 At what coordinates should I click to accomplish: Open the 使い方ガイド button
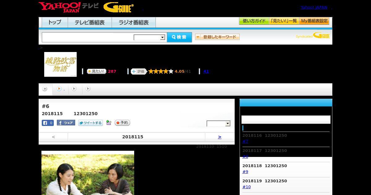tap(254, 21)
